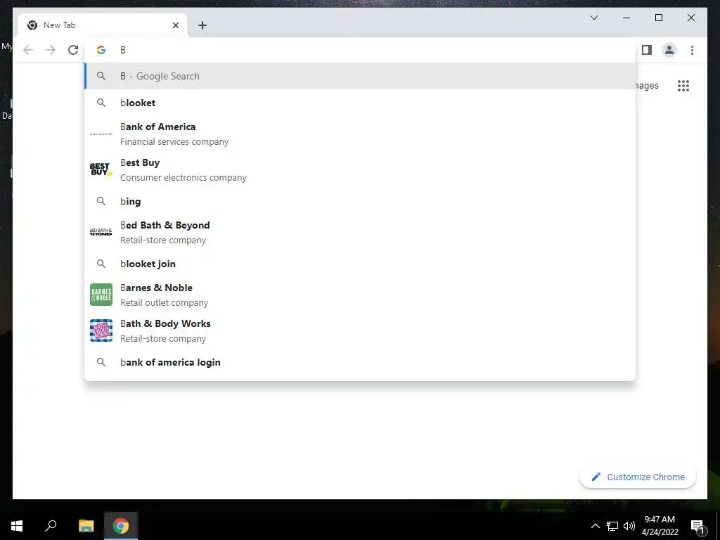Open the Google apps grid
Image resolution: width=720 pixels, height=540 pixels.
coord(683,85)
